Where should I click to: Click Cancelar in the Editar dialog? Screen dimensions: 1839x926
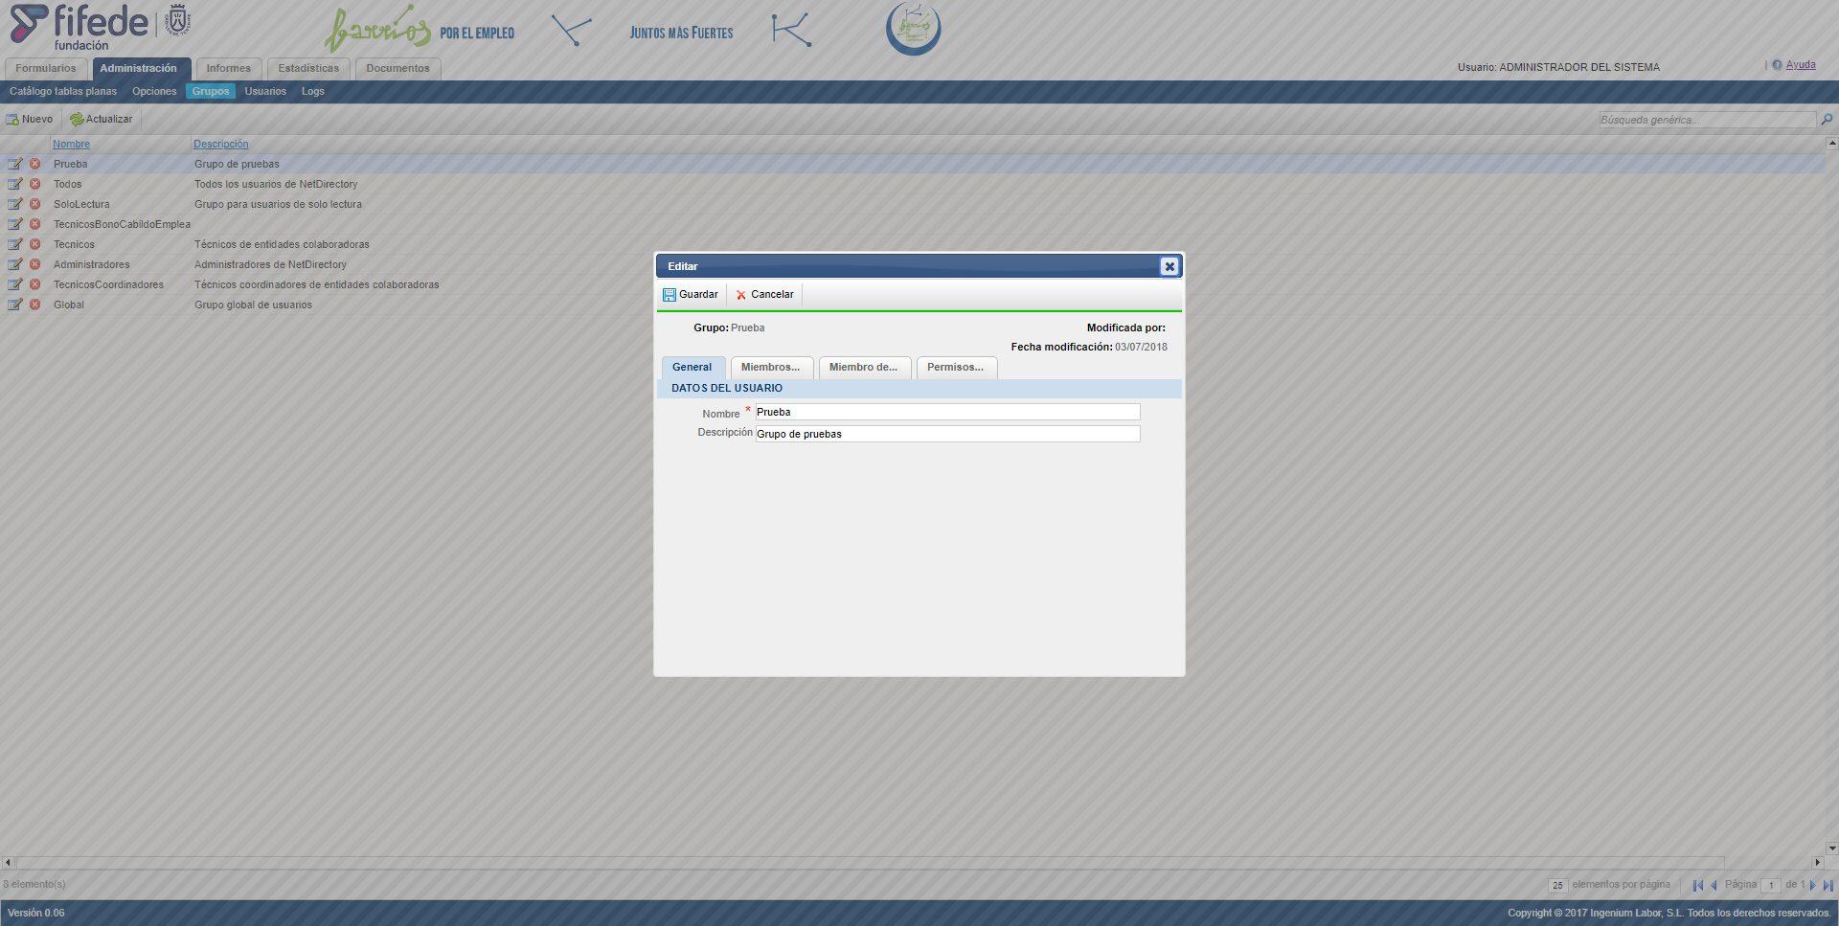764,294
